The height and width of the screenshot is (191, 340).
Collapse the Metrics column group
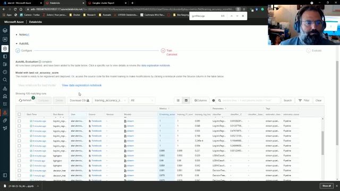pos(169,108)
